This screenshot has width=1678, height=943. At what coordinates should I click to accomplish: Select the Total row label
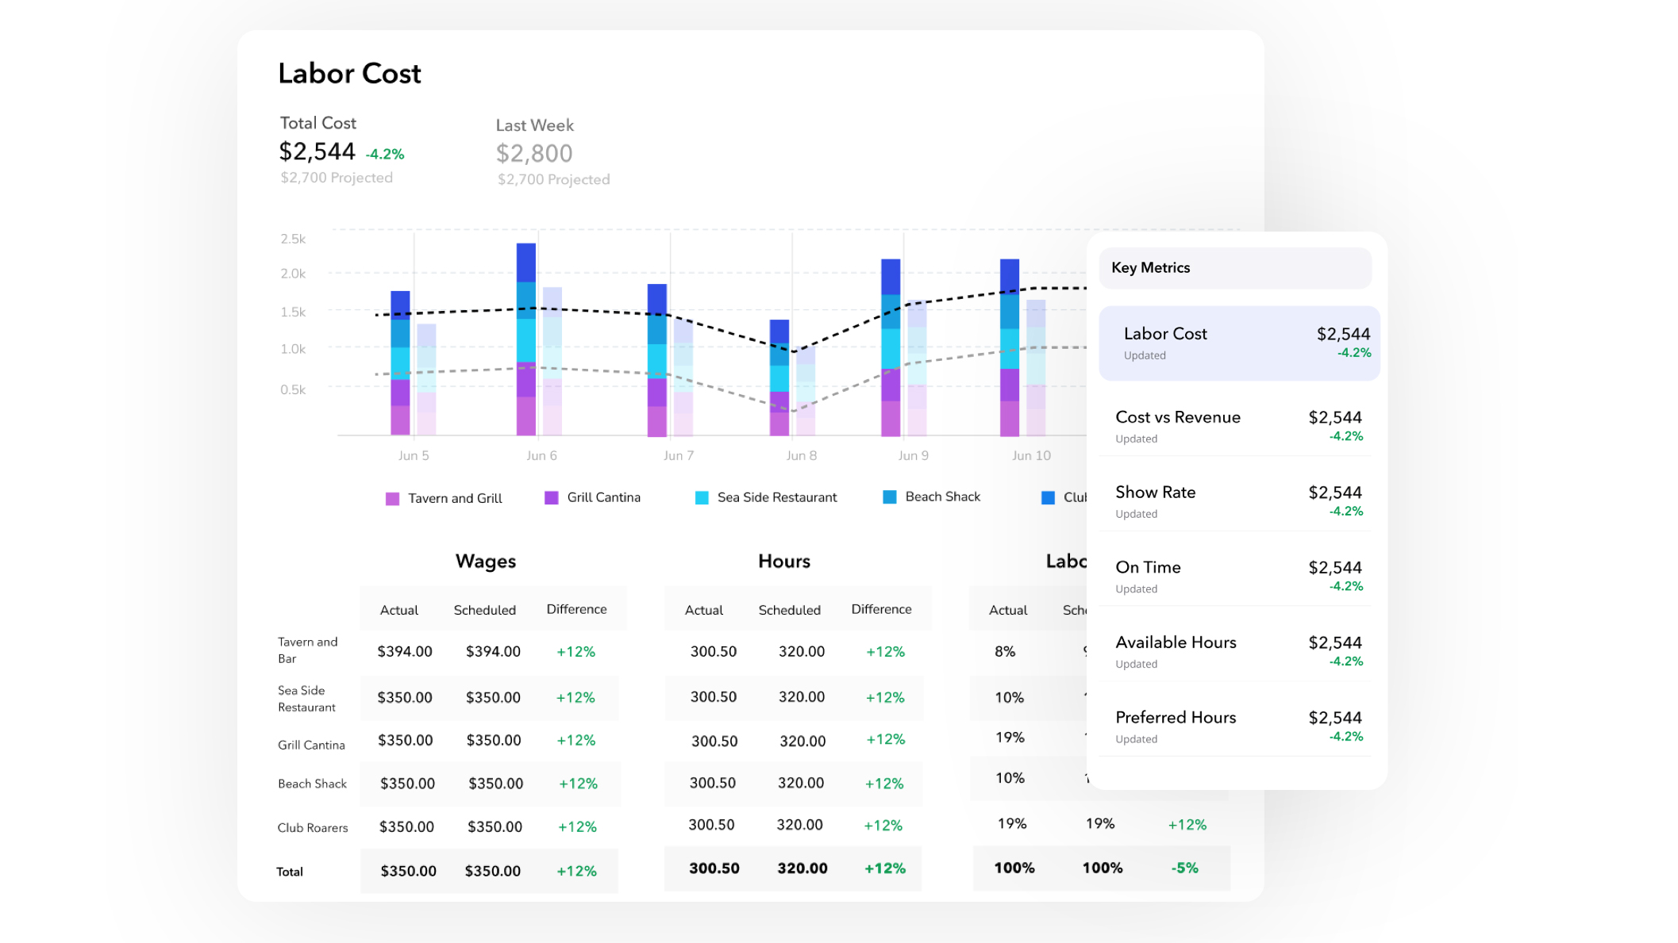click(x=290, y=872)
